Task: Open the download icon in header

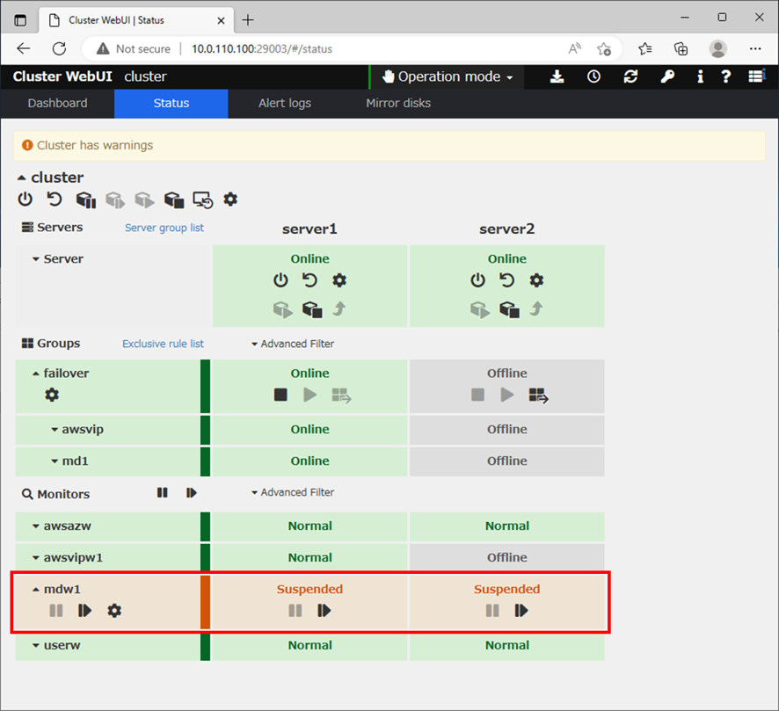Action: [x=557, y=76]
